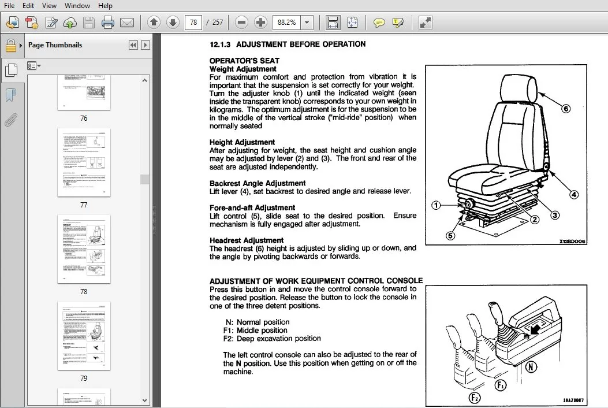
Task: Click thumbnails scrollbar down arrow
Action: [144, 400]
